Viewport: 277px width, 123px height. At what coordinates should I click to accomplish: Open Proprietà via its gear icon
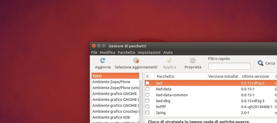click(193, 60)
